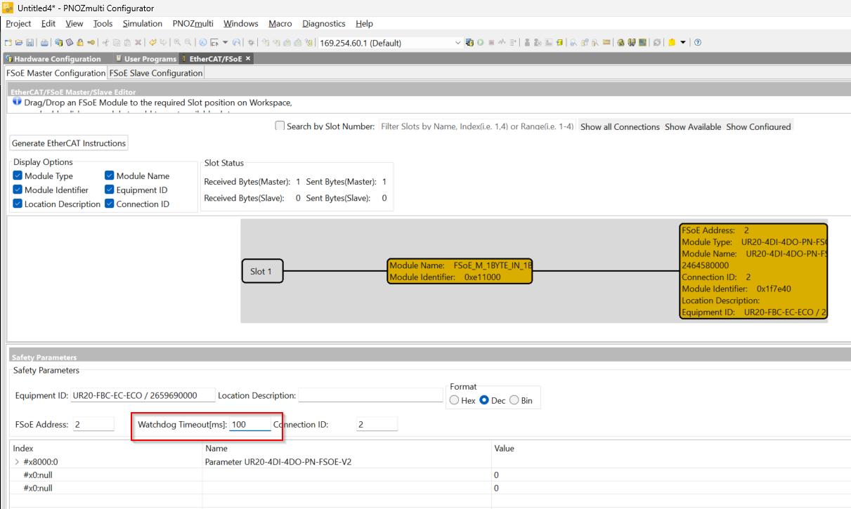851x509 pixels.
Task: Toggle the Equipment ID checkbox
Action: pos(110,190)
